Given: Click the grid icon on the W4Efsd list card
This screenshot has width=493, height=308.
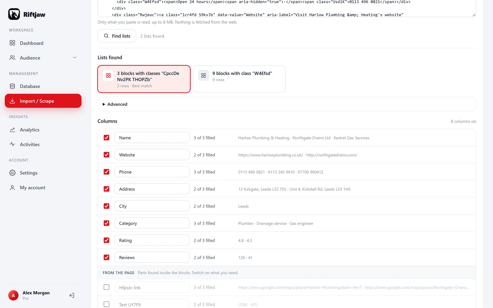Looking at the screenshot, I should 204,75.
